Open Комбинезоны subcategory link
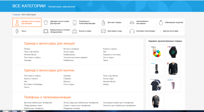This screenshot has width=204, height=112. coord(69,55)
